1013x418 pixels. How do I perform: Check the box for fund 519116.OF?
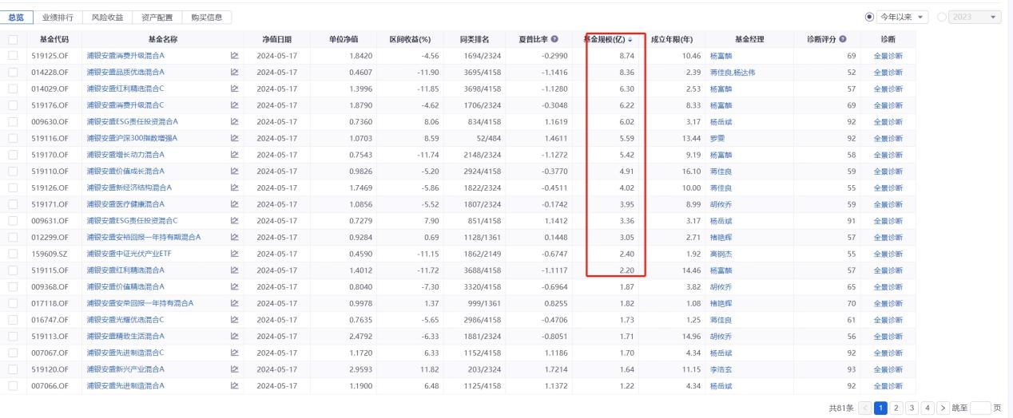pyautogui.click(x=13, y=138)
